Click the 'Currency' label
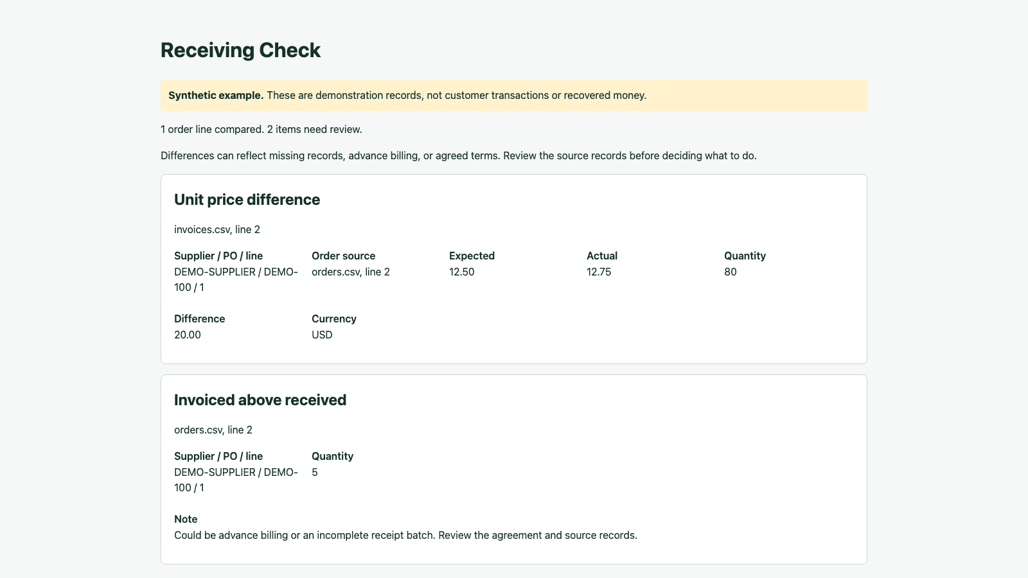The image size is (1028, 578). click(x=334, y=319)
